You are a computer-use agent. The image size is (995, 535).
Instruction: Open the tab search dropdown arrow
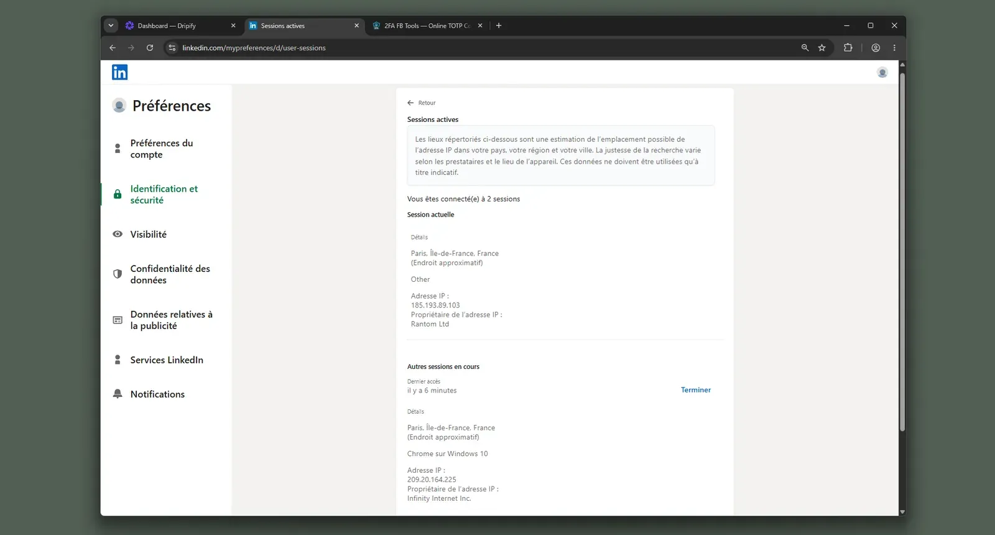pyautogui.click(x=111, y=26)
